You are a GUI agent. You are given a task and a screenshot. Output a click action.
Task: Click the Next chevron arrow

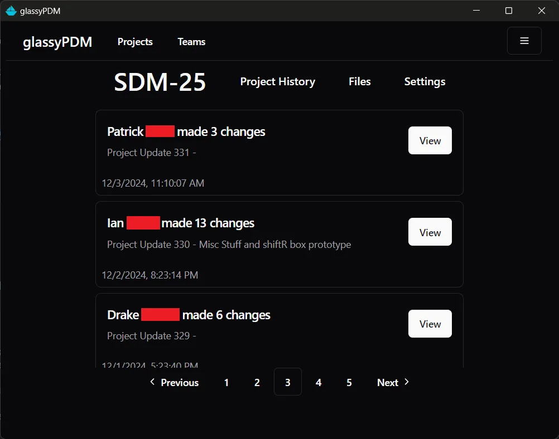coord(407,383)
